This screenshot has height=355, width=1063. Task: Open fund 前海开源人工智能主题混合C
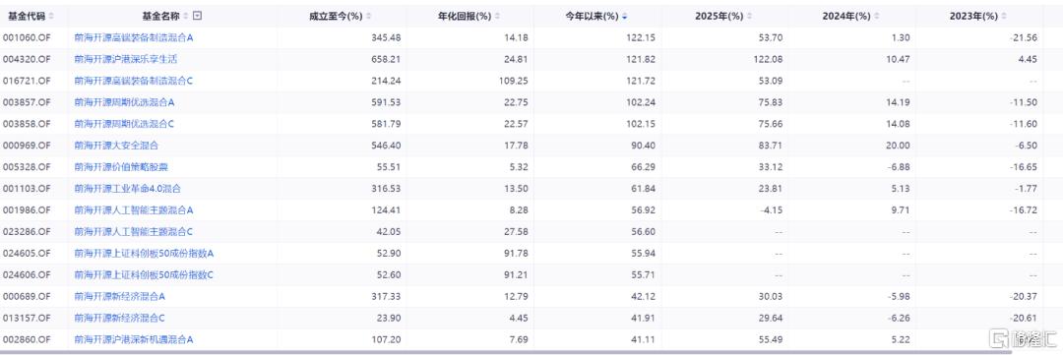pos(134,232)
